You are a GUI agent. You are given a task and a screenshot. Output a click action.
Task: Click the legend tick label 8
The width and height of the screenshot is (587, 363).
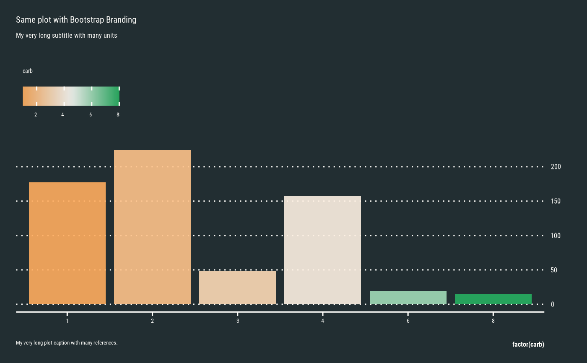tap(118, 115)
